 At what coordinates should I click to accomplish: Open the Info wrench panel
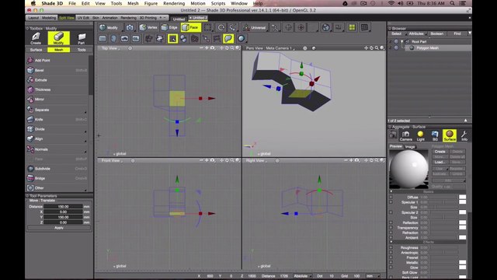click(464, 135)
